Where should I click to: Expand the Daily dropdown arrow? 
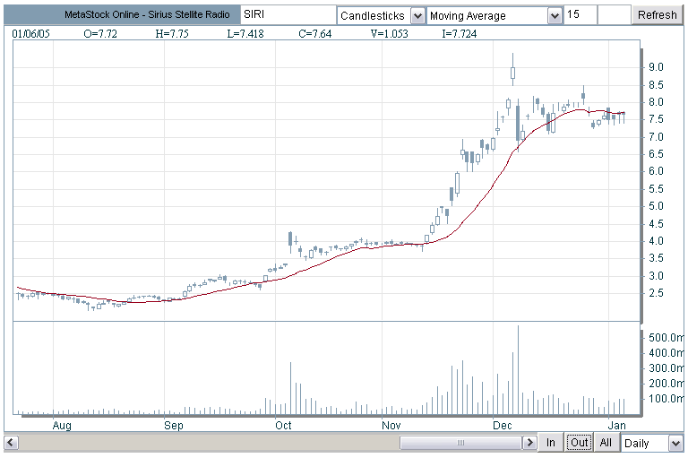pos(675,443)
